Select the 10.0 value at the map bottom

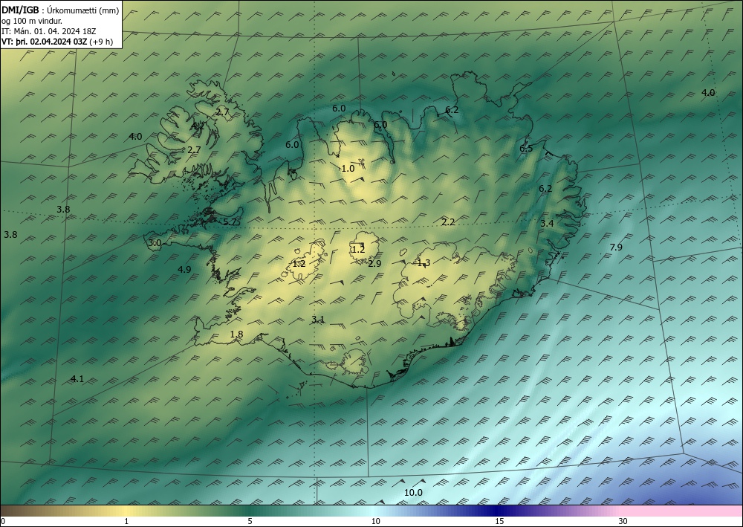coord(413,492)
